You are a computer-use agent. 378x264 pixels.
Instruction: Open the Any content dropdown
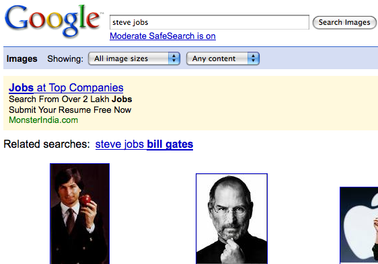coord(223,58)
